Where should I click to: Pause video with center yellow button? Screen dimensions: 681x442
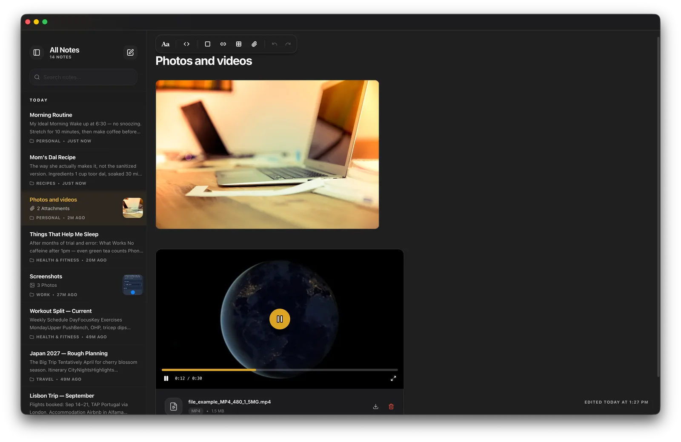coord(280,319)
